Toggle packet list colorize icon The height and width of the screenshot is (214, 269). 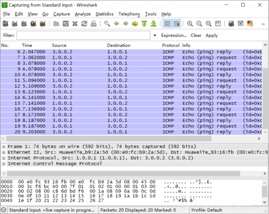pos(167,24)
